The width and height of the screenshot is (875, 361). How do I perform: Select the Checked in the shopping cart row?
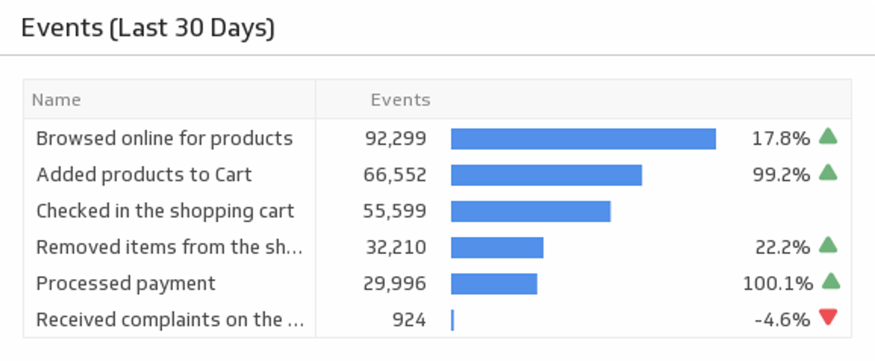165,211
